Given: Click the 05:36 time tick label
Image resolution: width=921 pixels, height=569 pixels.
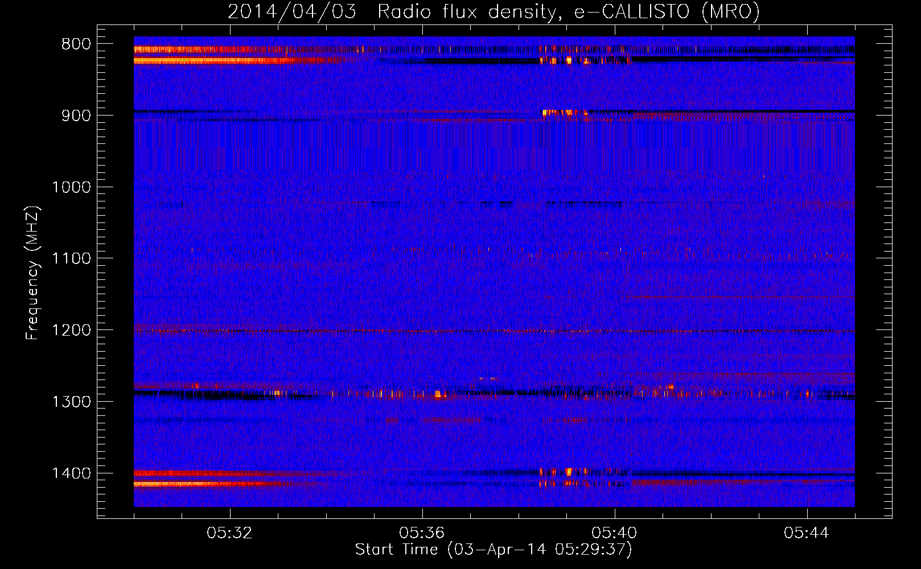Looking at the screenshot, I should point(422,533).
